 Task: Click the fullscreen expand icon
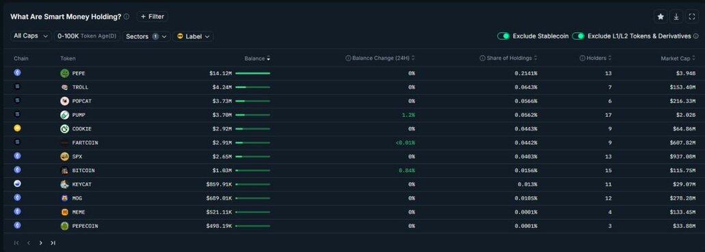(691, 16)
